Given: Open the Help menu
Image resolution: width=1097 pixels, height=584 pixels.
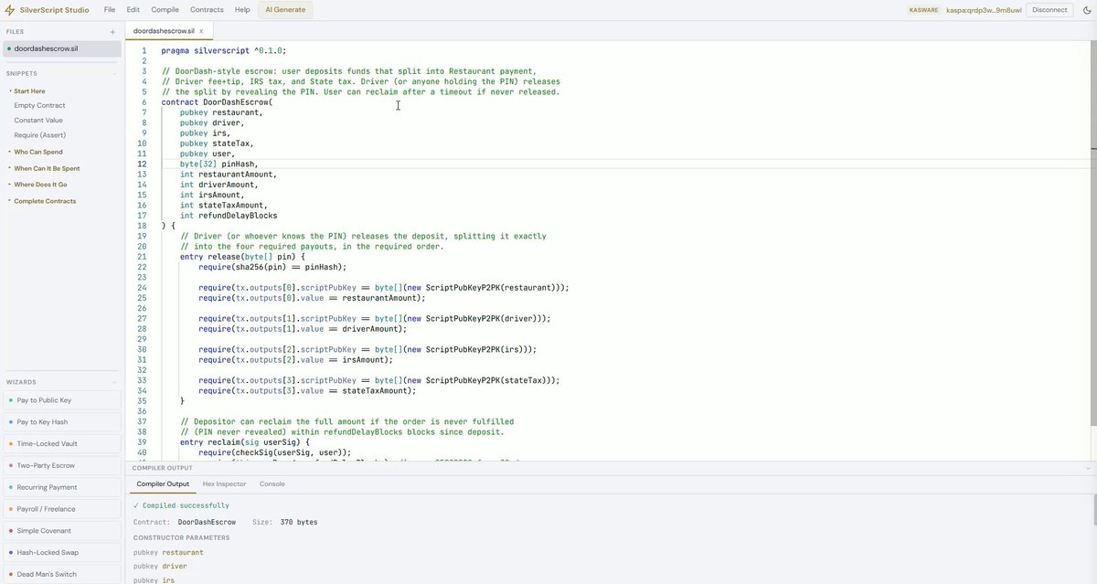Looking at the screenshot, I should 242,10.
